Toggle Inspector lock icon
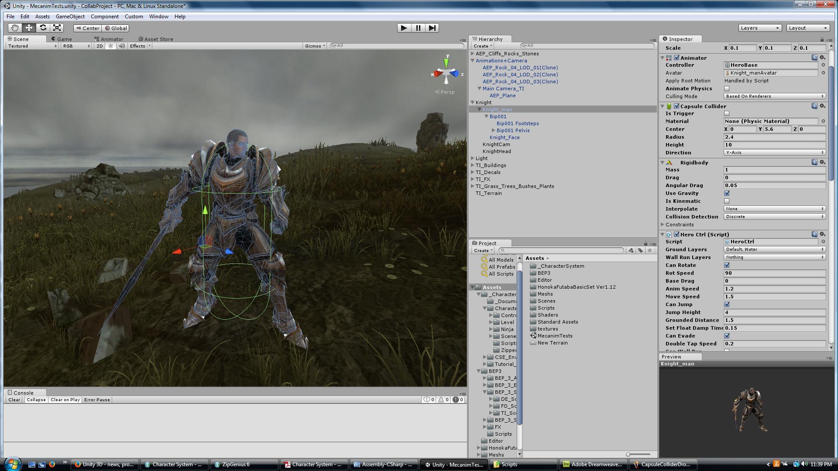Screen dimensions: 838x471 pyautogui.click(x=822, y=39)
